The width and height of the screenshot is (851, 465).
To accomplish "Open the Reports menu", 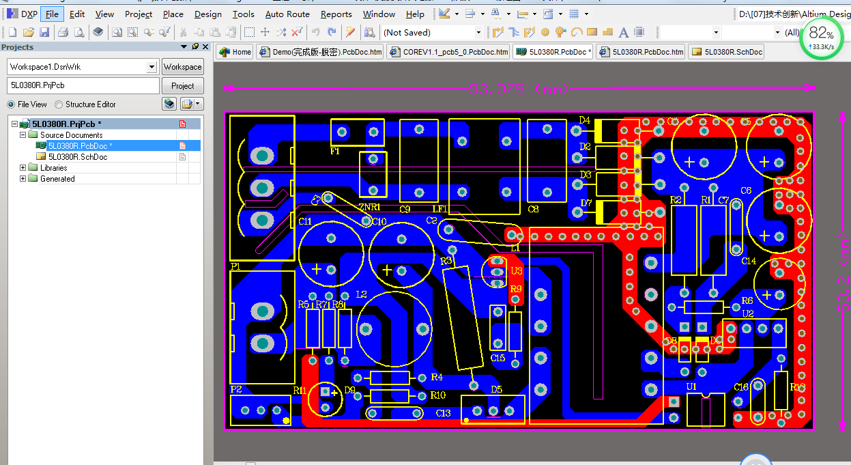I will point(336,14).
